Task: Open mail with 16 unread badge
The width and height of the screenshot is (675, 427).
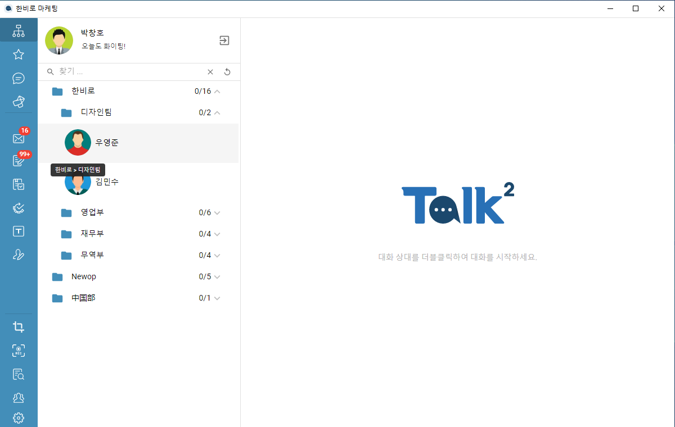Action: point(19,138)
